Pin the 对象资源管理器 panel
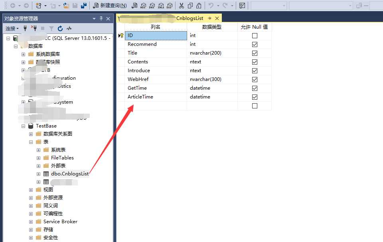The width and height of the screenshot is (383, 242). tap(101, 19)
